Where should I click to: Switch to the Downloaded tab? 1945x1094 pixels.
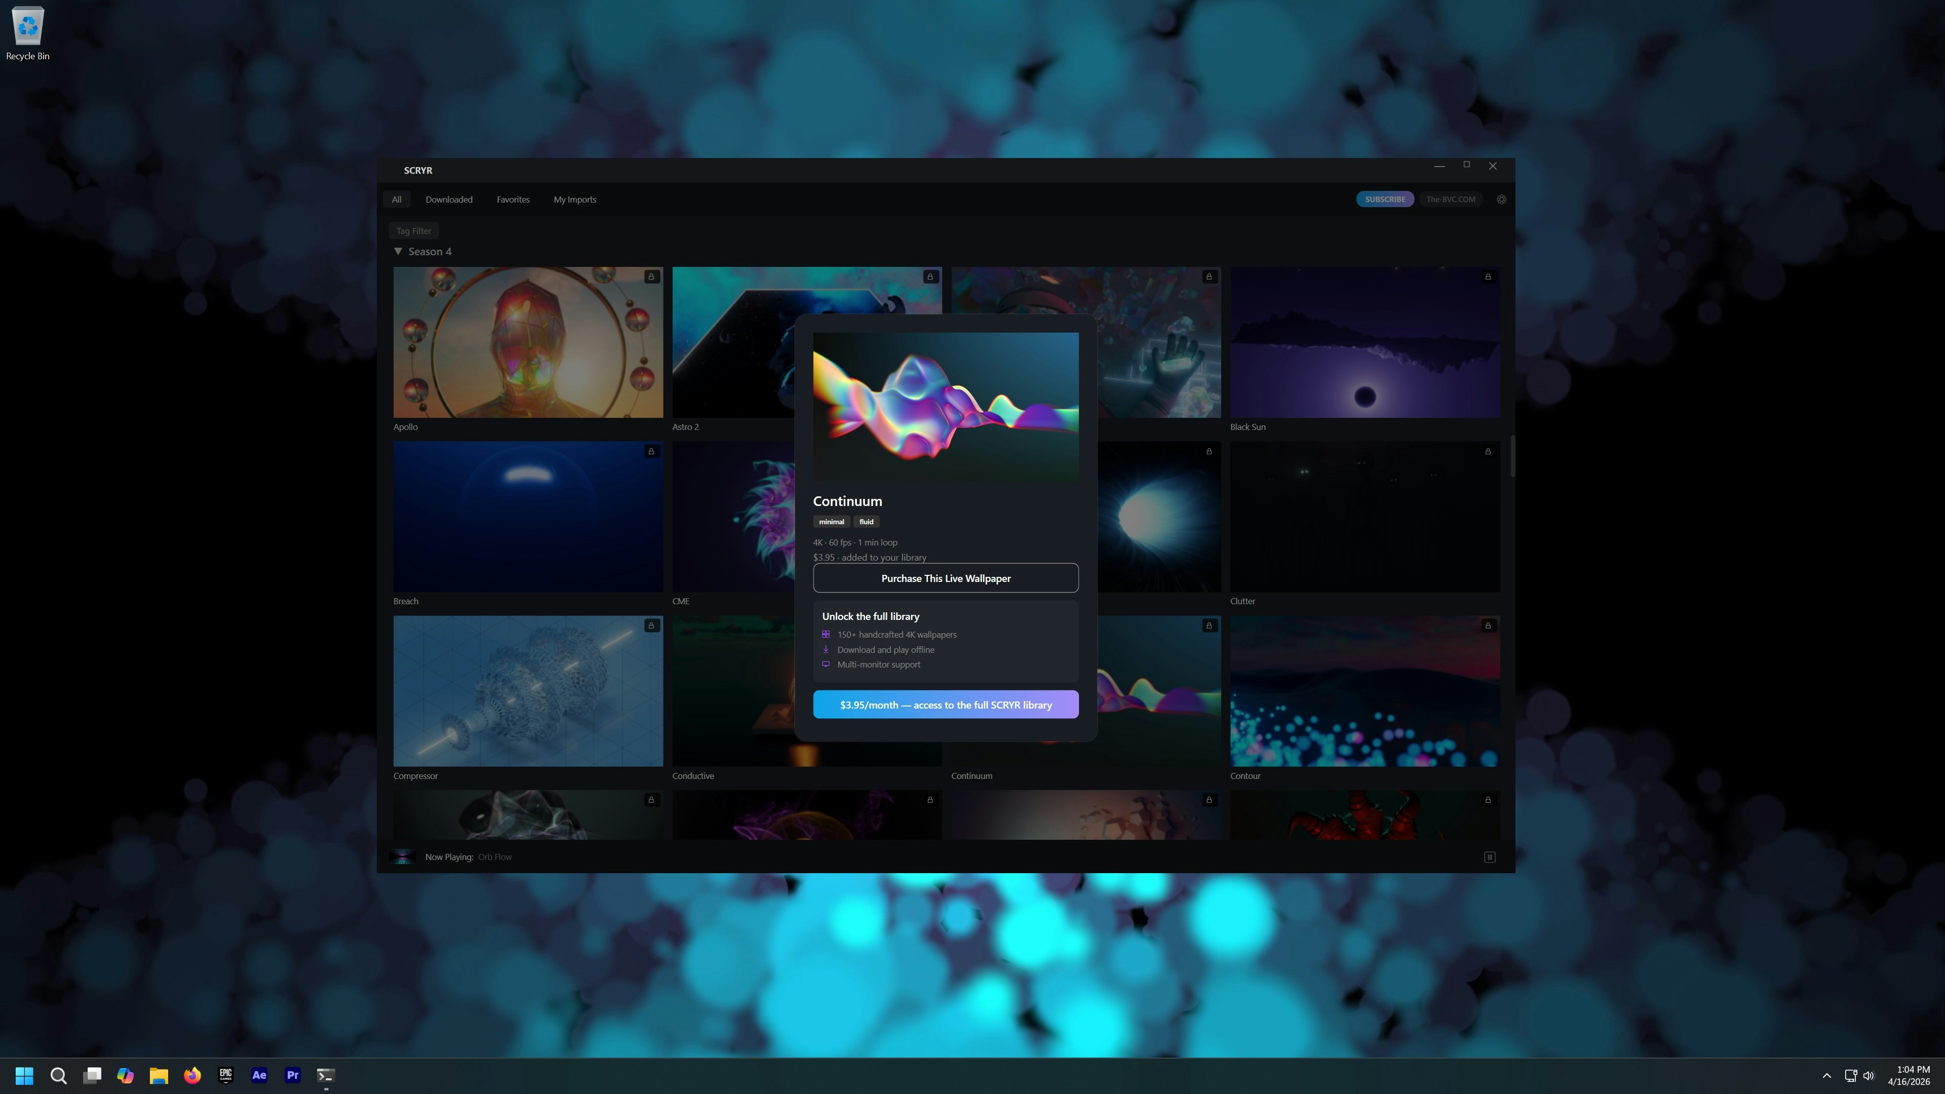pos(448,199)
